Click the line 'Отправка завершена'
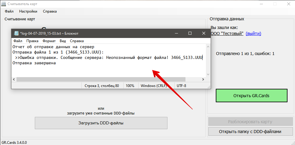 [34, 63]
